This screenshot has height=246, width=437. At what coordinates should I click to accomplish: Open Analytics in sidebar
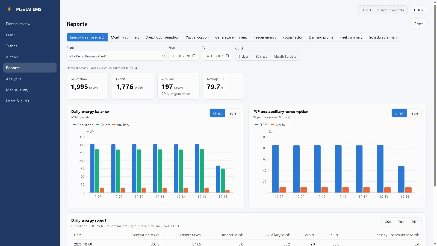point(30,79)
